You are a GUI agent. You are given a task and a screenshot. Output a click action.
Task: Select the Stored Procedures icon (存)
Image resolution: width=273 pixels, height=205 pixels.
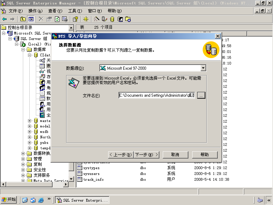[x=42, y=77]
